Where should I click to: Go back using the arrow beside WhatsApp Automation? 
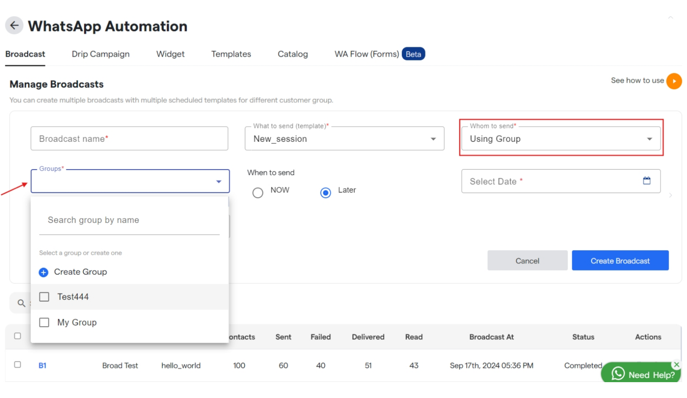point(14,25)
